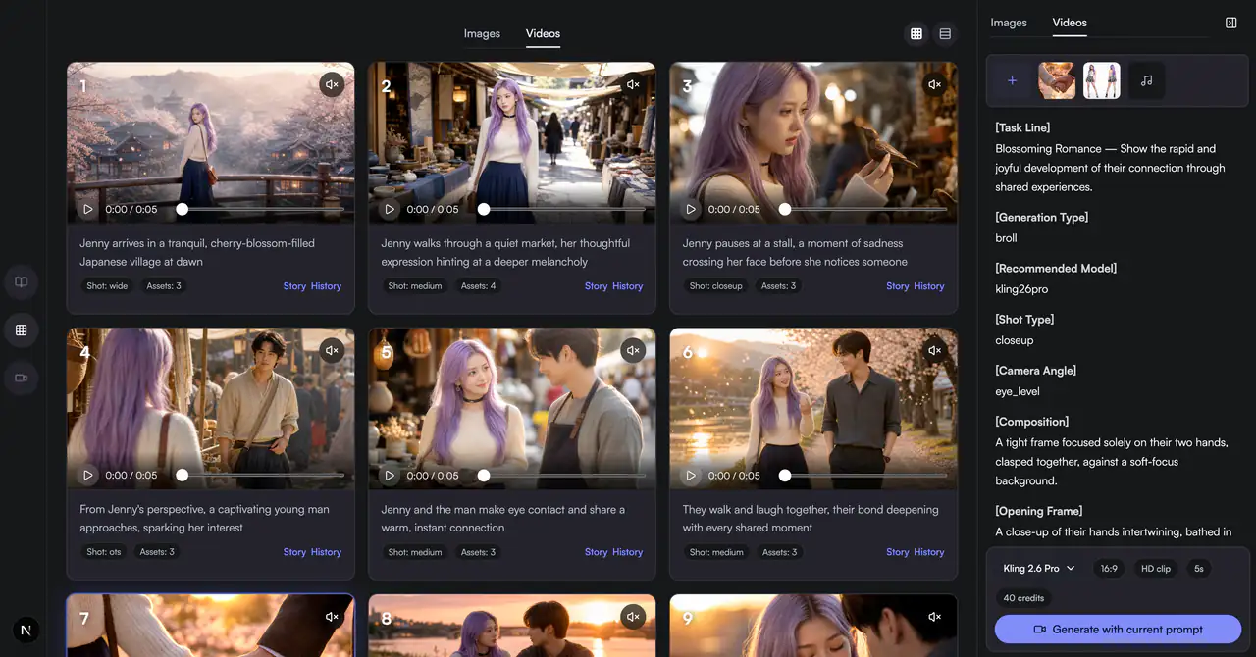This screenshot has width=1256, height=657.
Task: Open video 8 thumbnail at bottom
Action: click(511, 626)
